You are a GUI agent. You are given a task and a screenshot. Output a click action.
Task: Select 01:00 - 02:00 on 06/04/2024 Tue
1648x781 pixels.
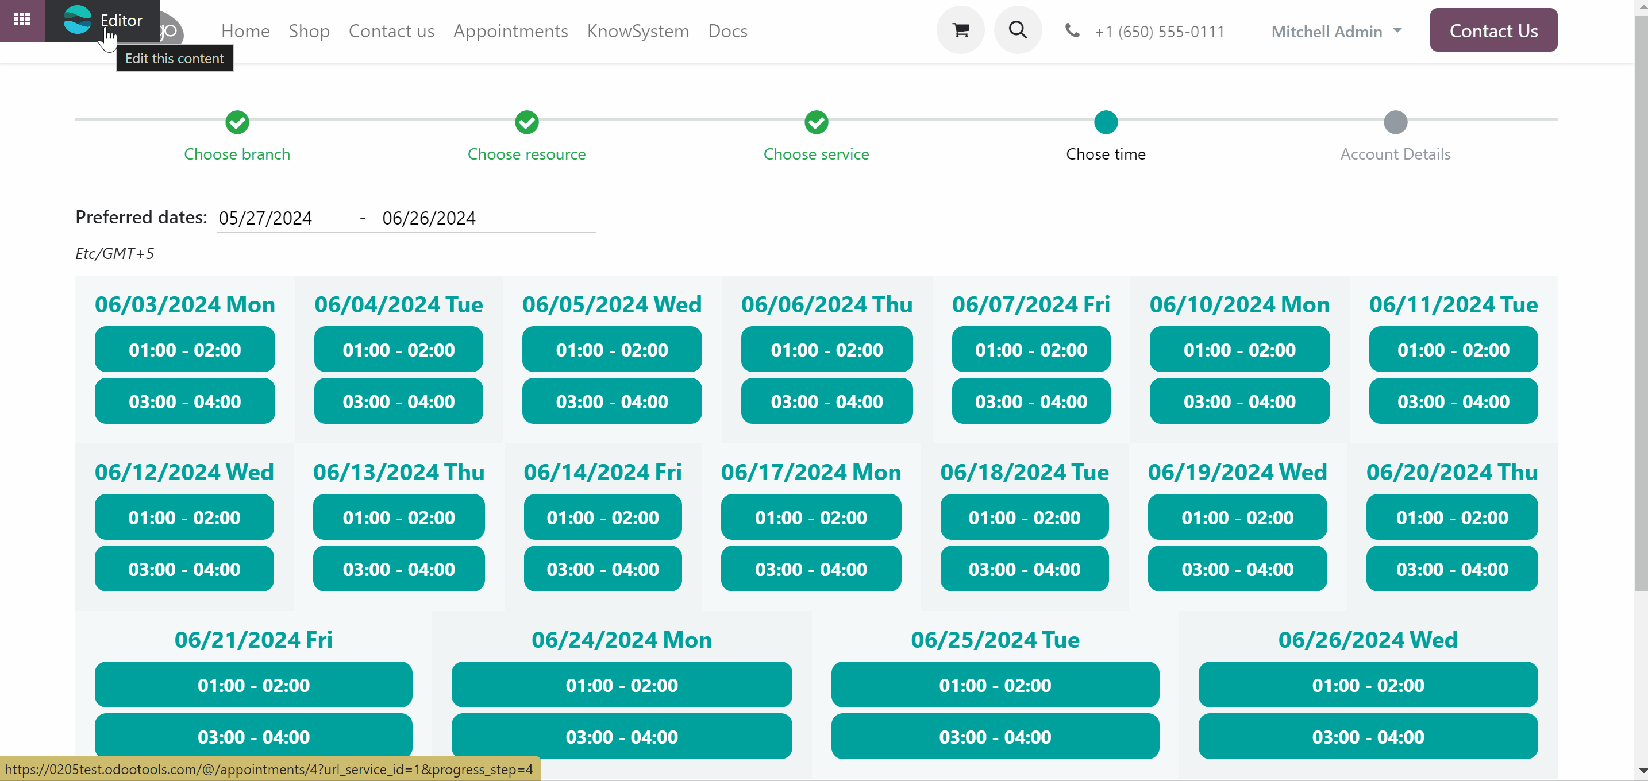tap(399, 350)
